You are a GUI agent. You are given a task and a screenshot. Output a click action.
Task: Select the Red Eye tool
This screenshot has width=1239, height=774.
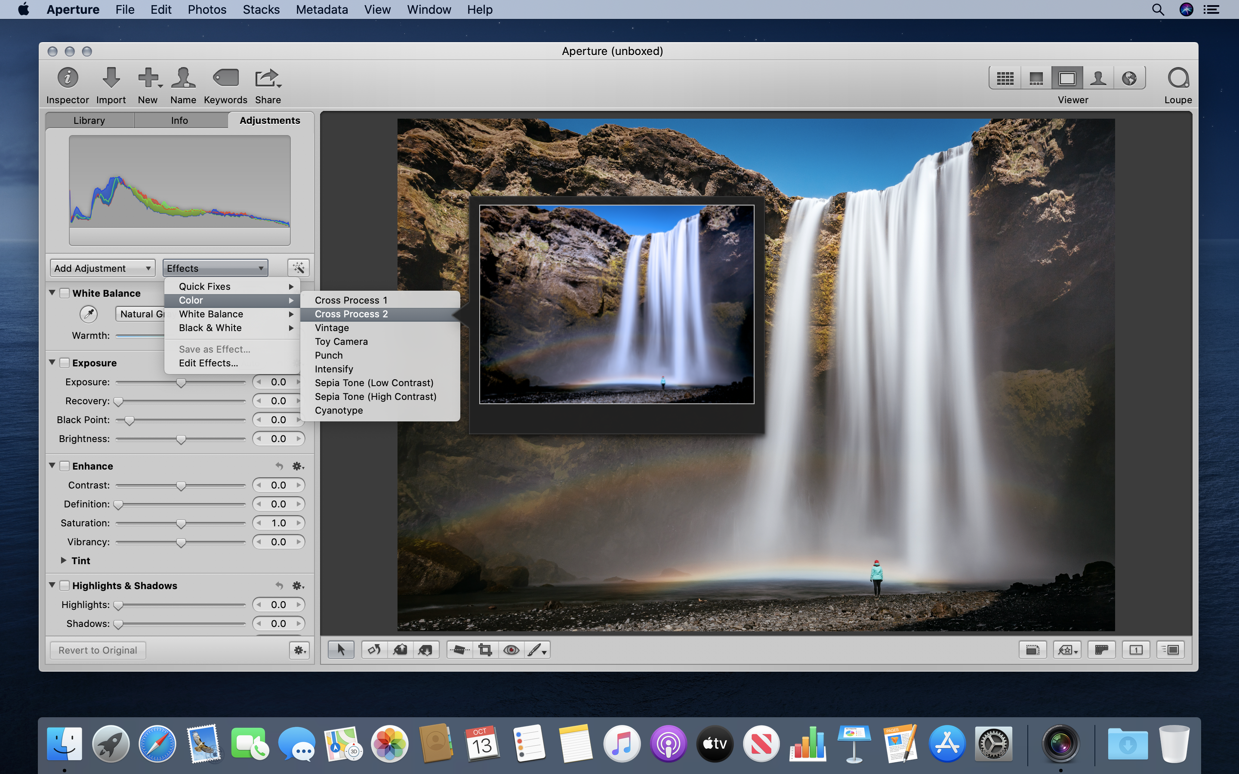[x=511, y=650]
